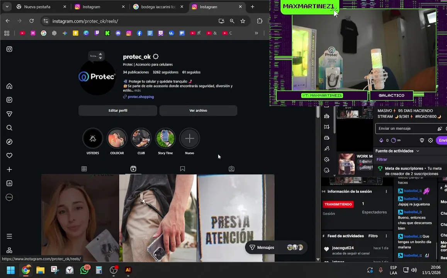Open WhatsApp from the Windows taskbar
The width and height of the screenshot is (447, 278).
point(84,270)
